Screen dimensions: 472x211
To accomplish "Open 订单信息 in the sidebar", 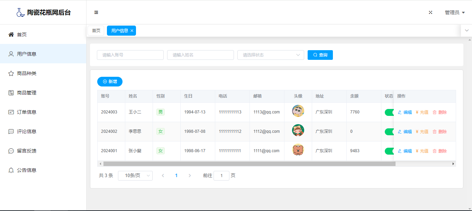I will point(26,112).
